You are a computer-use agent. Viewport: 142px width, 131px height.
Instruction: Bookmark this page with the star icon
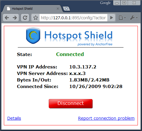click(x=36, y=18)
